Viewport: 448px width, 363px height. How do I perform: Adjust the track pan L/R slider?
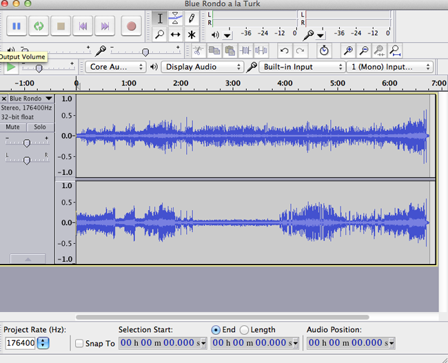click(x=27, y=160)
